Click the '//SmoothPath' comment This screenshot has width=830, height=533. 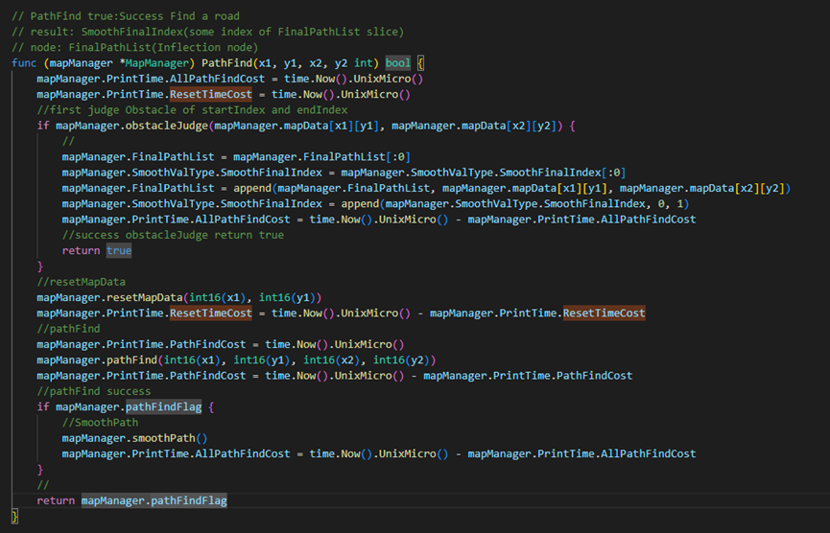tap(100, 423)
